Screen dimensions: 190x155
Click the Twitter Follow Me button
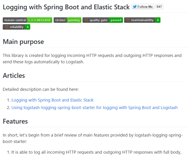[x=143, y=7]
